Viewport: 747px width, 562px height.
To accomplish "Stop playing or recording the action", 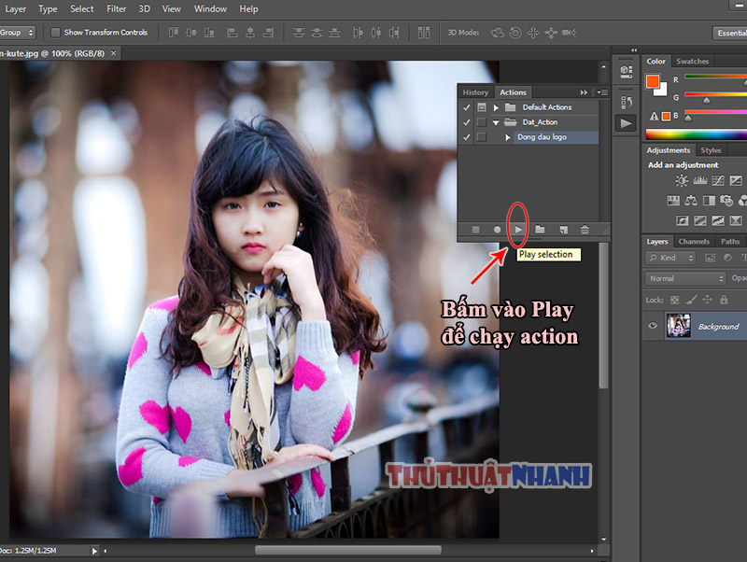I will pyautogui.click(x=475, y=230).
